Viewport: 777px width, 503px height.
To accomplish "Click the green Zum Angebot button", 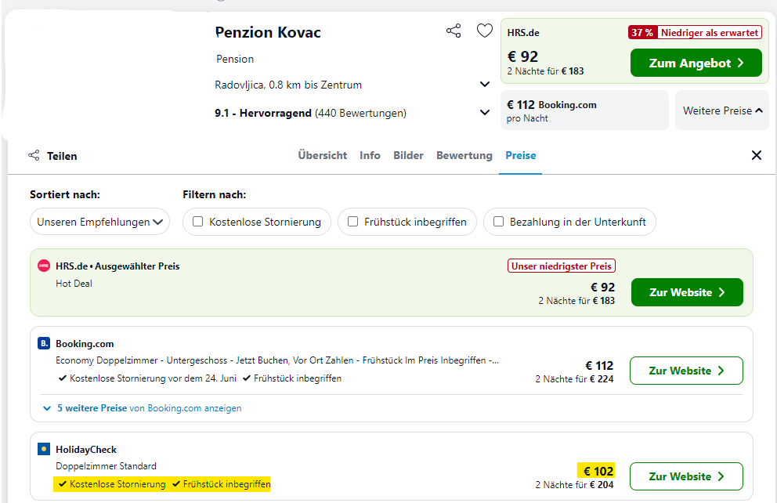I will coord(696,63).
